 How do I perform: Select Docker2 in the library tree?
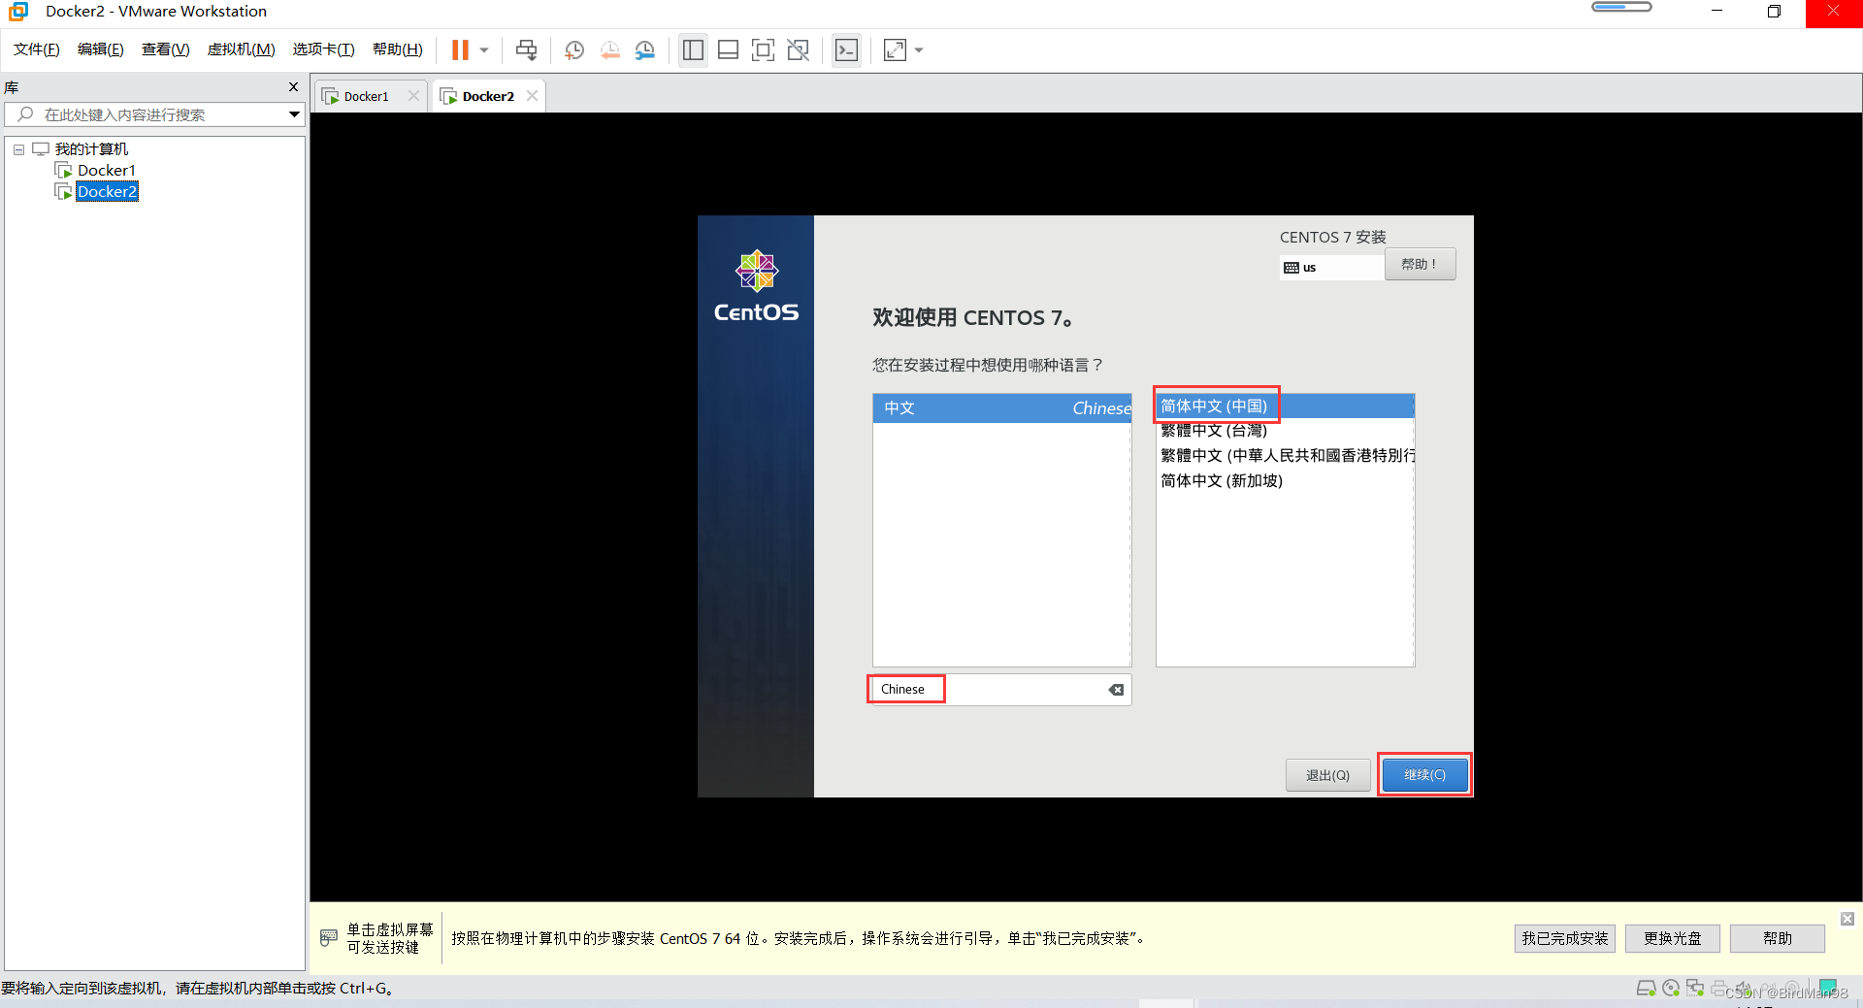click(x=107, y=192)
